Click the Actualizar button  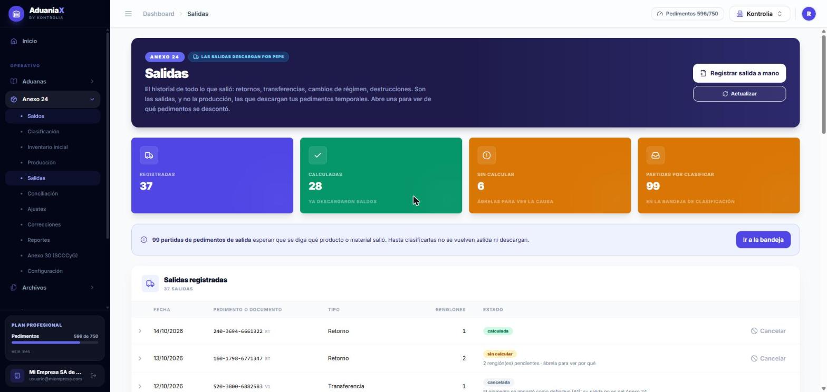pyautogui.click(x=739, y=94)
